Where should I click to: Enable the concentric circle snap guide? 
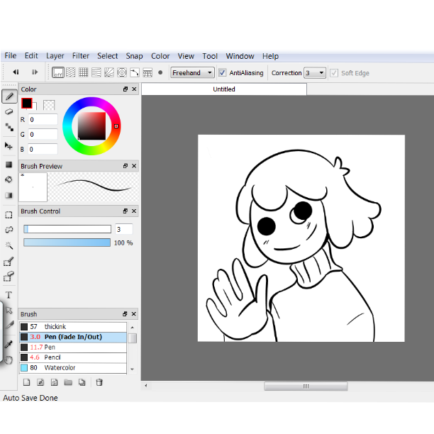click(x=122, y=72)
